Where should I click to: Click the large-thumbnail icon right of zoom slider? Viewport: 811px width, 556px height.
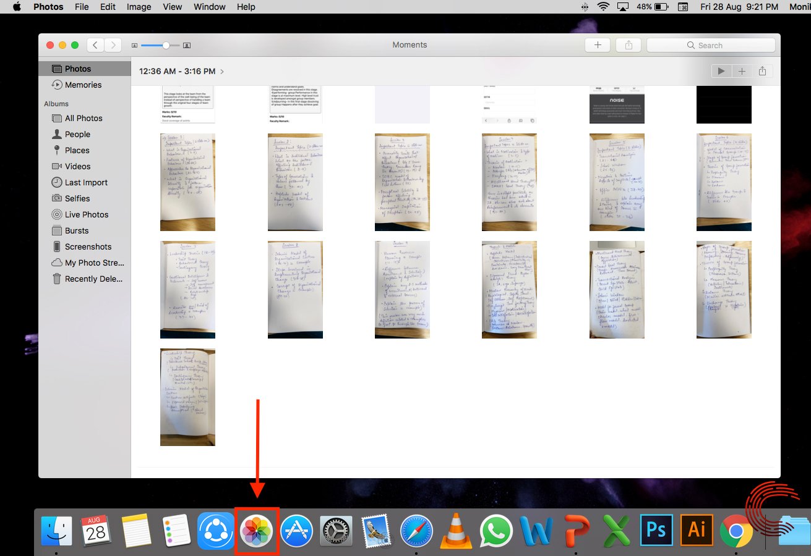coord(187,45)
